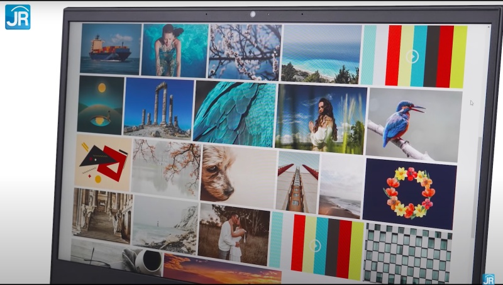
Task: Open the cloudy beach shoreline photo
Action: 341,187
